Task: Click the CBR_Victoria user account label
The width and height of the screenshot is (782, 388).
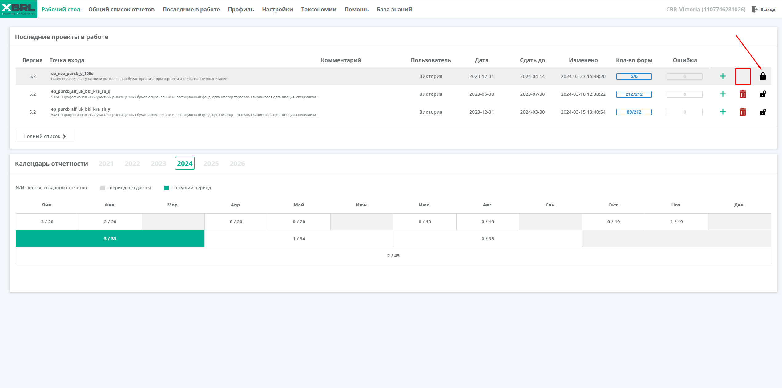Action: coord(706,10)
